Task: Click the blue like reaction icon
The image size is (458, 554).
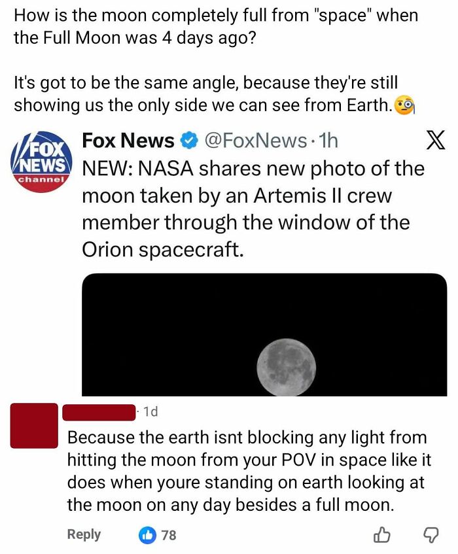Action: (x=147, y=534)
